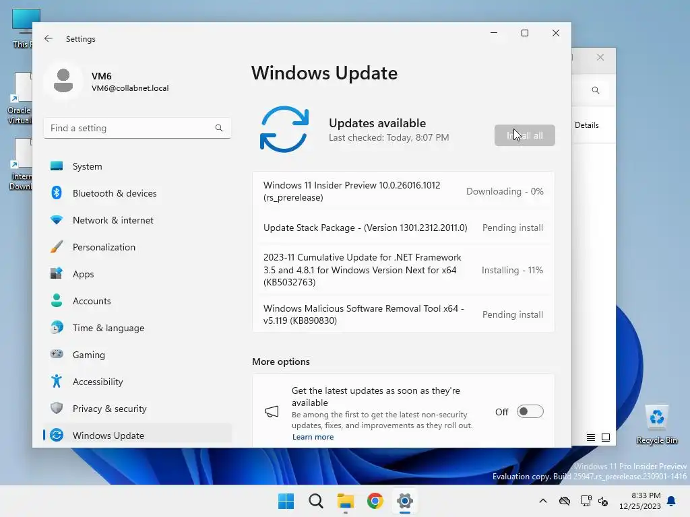Open Bluetooth & devices category
Viewport: 690px width, 517px height.
(x=137, y=193)
